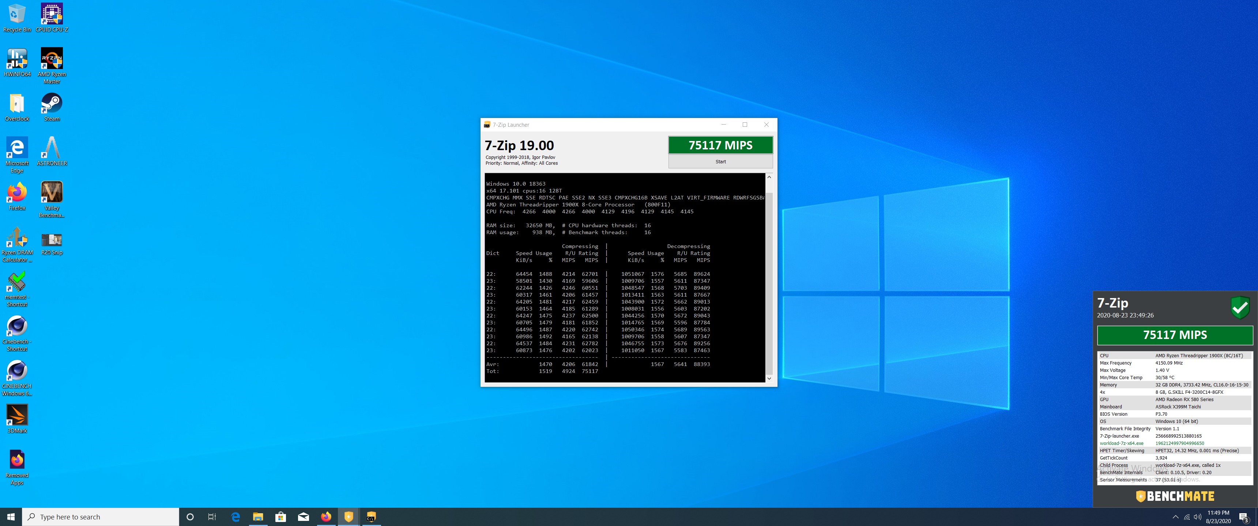Select the ASTRONEER desktop icon

52,151
